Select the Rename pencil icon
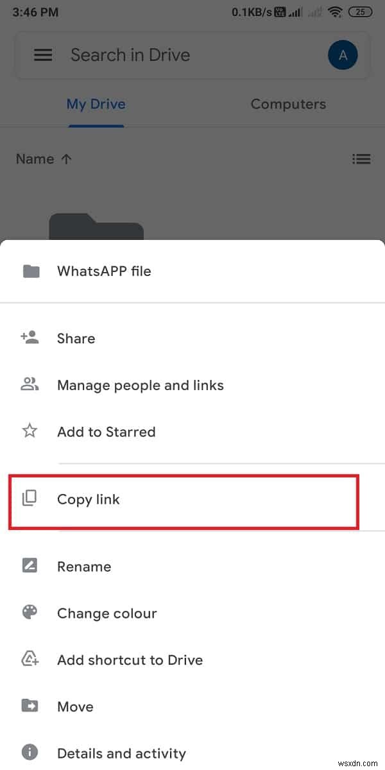The height and width of the screenshot is (770, 385). tap(30, 566)
